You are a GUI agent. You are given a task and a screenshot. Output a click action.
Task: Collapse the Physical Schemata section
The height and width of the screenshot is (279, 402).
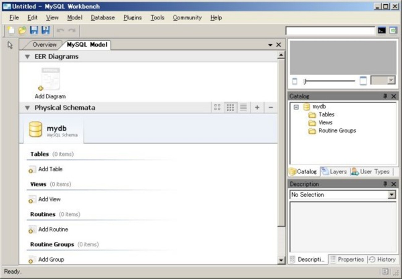(28, 108)
